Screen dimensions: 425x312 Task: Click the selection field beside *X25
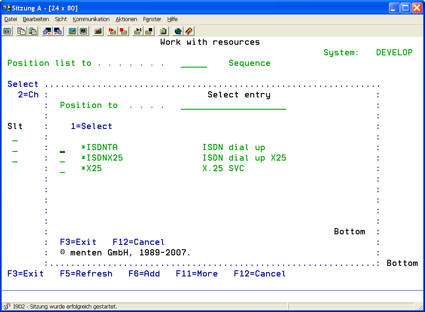point(62,169)
